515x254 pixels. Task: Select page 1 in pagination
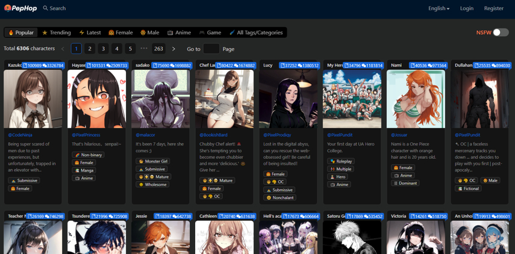point(76,49)
